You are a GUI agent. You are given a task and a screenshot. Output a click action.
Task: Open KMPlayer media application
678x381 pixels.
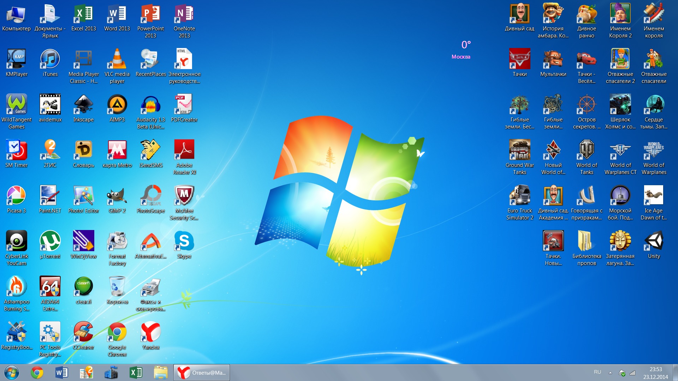click(x=16, y=60)
